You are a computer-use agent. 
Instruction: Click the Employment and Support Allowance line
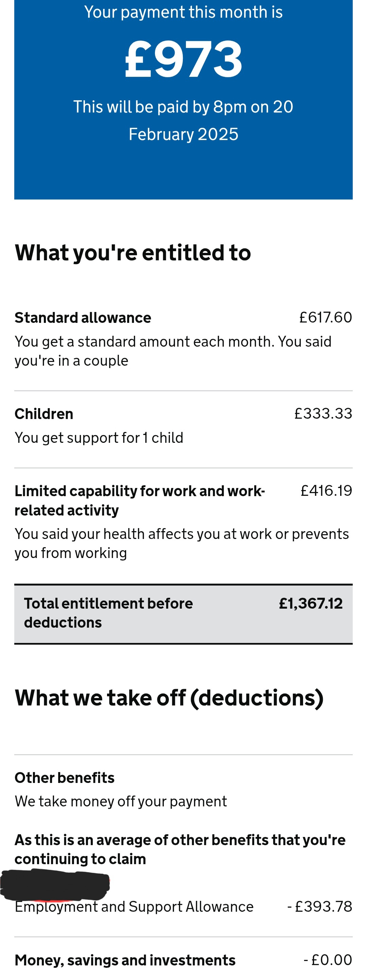pos(134,906)
